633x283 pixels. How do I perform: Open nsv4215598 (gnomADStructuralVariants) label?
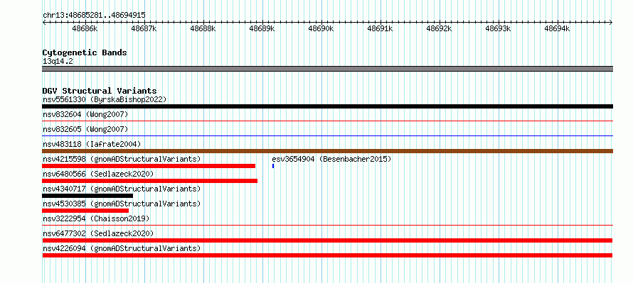tap(122, 159)
